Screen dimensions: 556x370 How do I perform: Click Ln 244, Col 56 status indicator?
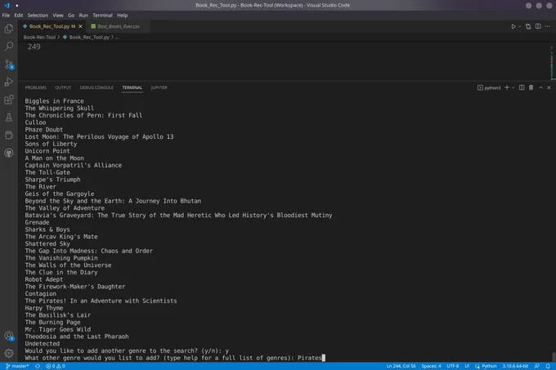tap(401, 366)
